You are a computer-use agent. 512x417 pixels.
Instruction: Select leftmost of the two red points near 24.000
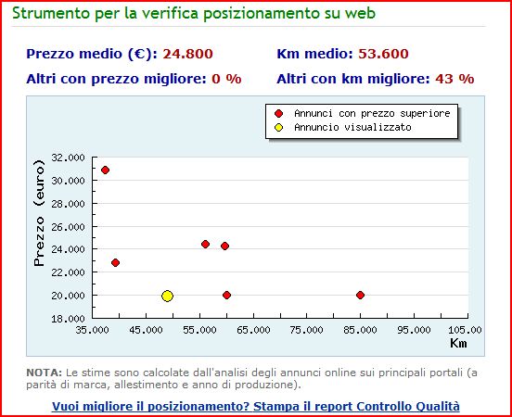pos(205,244)
